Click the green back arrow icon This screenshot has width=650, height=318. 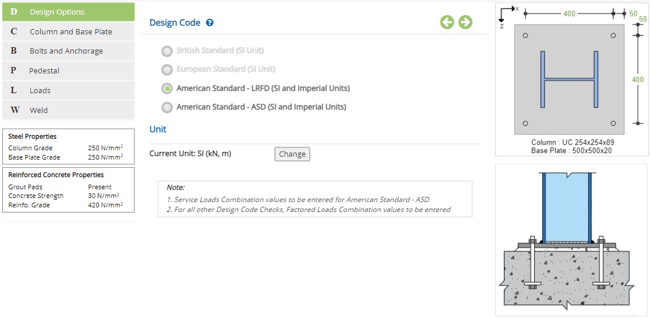pos(447,22)
